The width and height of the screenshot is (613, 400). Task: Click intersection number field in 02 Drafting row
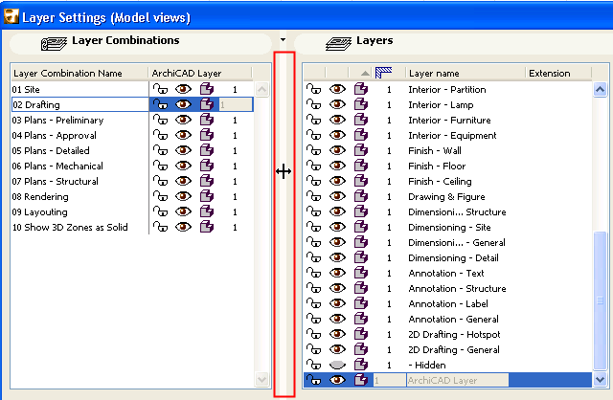point(236,104)
